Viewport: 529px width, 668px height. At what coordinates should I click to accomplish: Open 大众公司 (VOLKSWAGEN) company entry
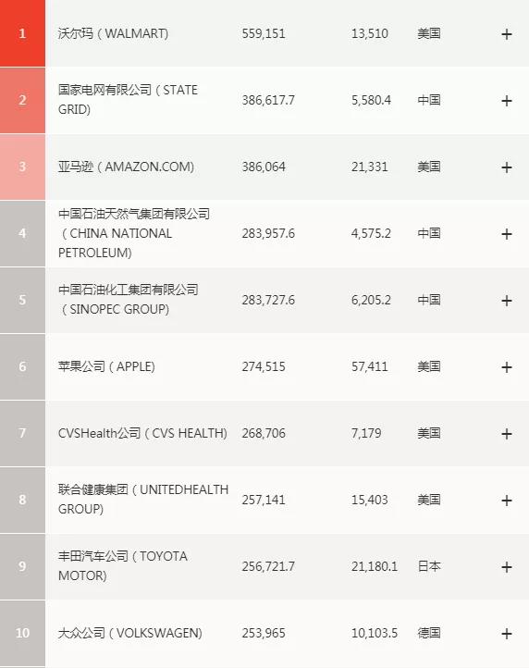click(129, 633)
